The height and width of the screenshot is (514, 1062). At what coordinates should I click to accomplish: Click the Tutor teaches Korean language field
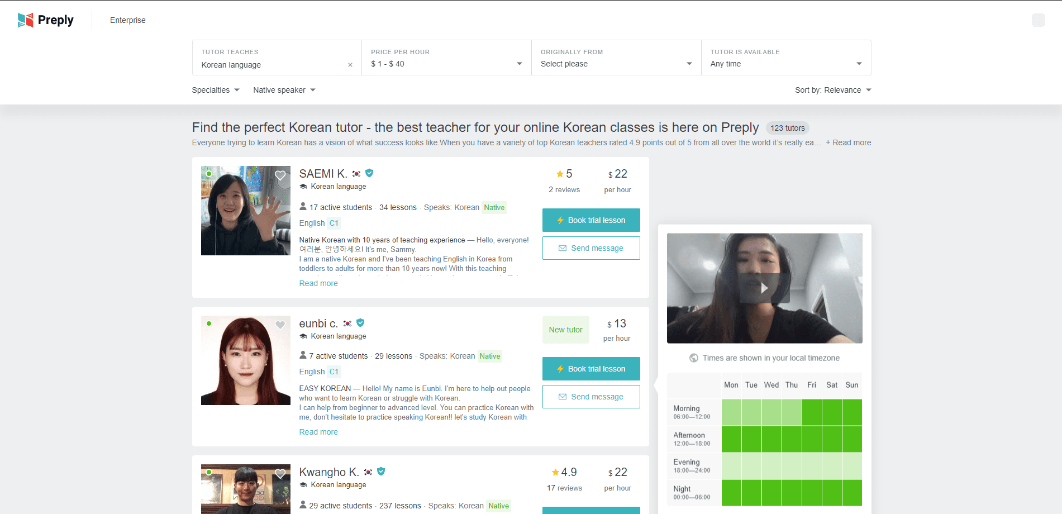pyautogui.click(x=277, y=58)
